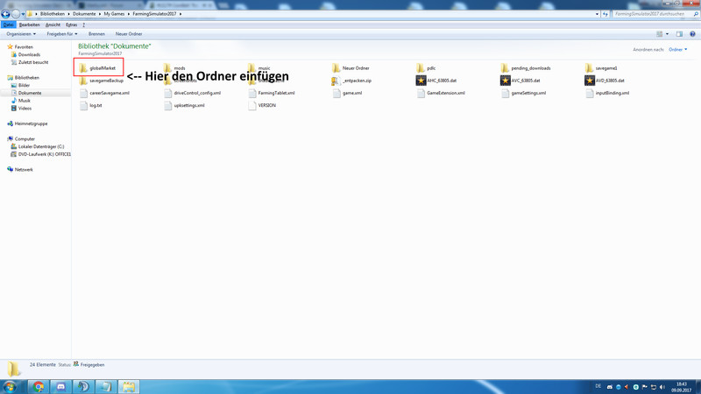The image size is (701, 394).
Task: Select Downloads in Favoriten sidebar
Action: [x=29, y=54]
